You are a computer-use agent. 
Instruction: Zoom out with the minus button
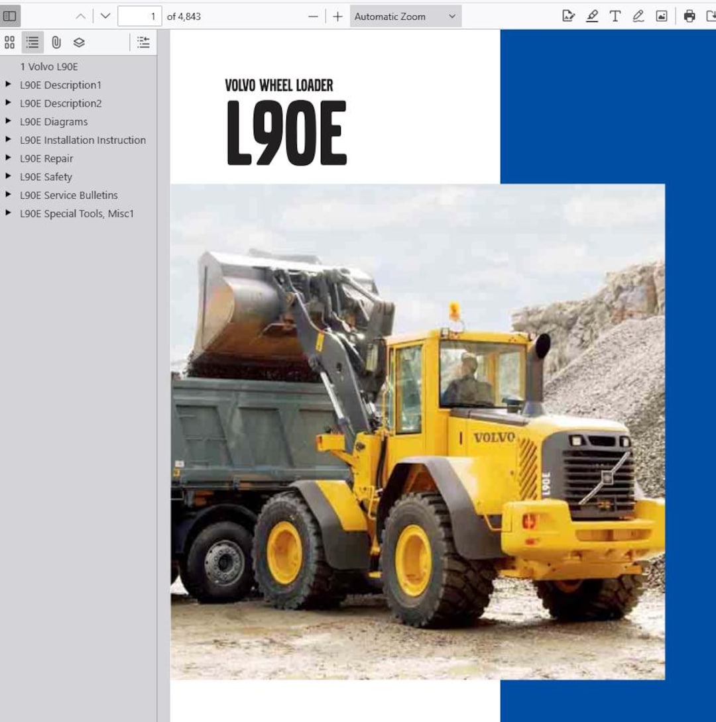(x=313, y=17)
